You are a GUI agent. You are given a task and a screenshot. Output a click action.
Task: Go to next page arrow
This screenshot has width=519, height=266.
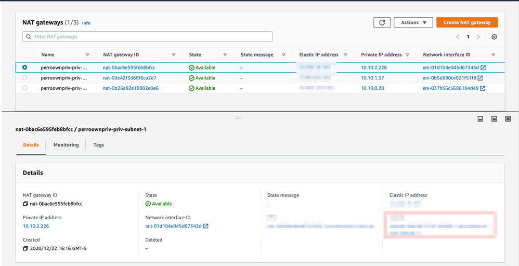coord(478,37)
